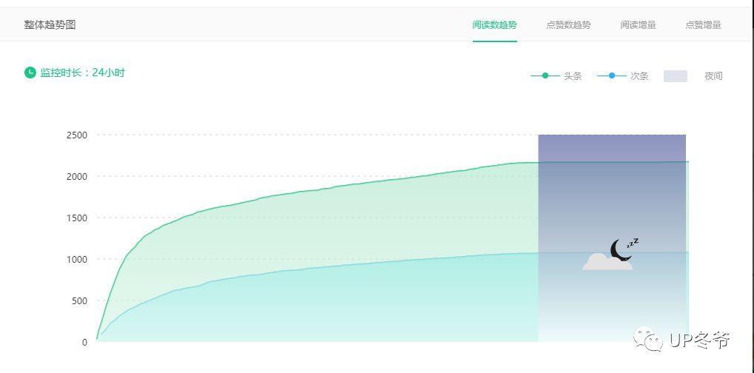Click the green clock icon beside 监控时长
Viewport: 754px width, 373px height.
(30, 73)
